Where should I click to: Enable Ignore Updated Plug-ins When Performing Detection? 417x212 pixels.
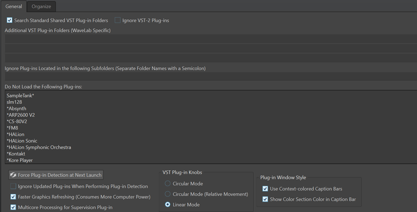(x=13, y=186)
